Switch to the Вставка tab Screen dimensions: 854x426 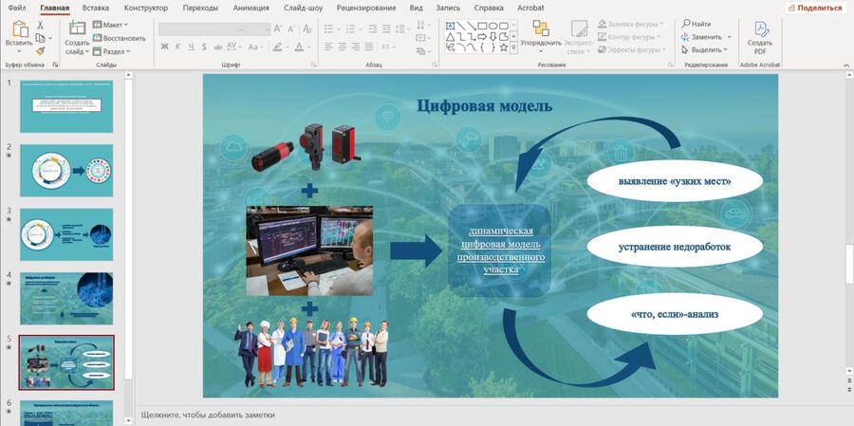95,8
